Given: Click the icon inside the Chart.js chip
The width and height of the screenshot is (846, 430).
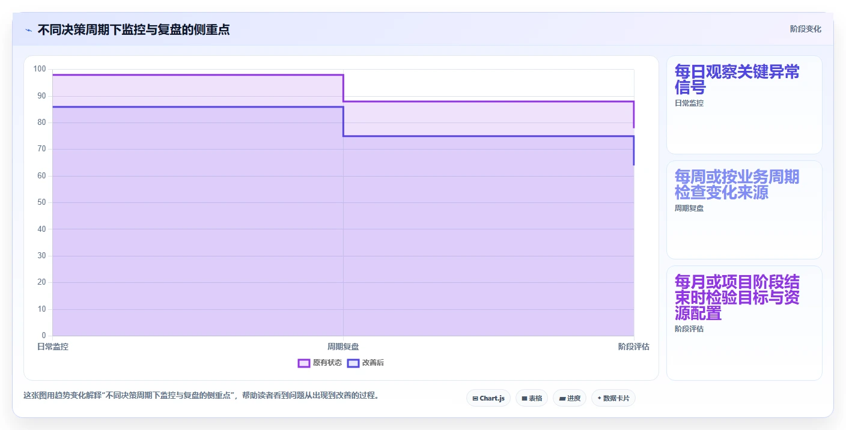Looking at the screenshot, I should (475, 398).
